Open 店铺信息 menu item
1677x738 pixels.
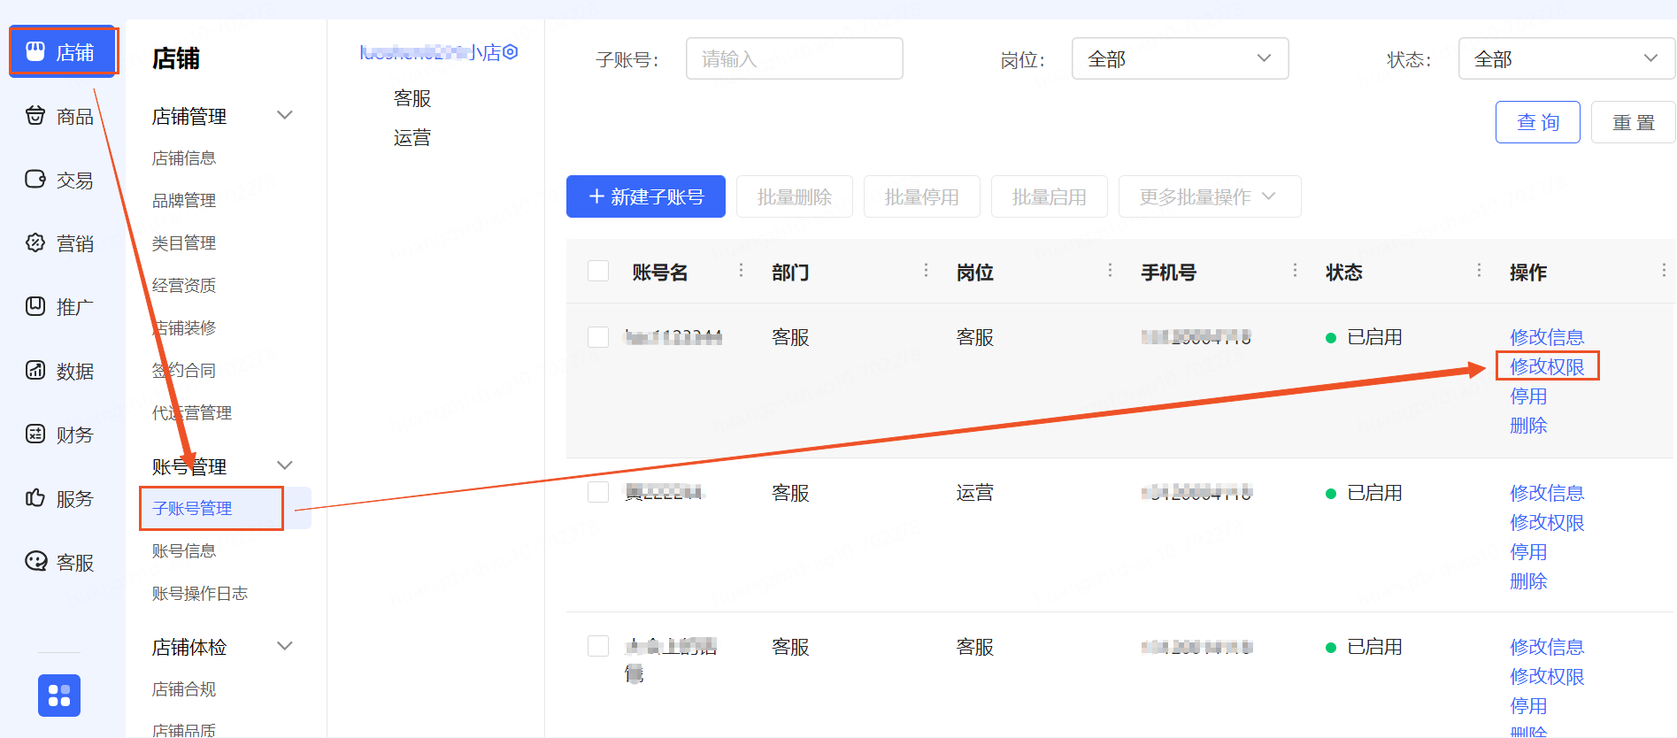pos(184,158)
